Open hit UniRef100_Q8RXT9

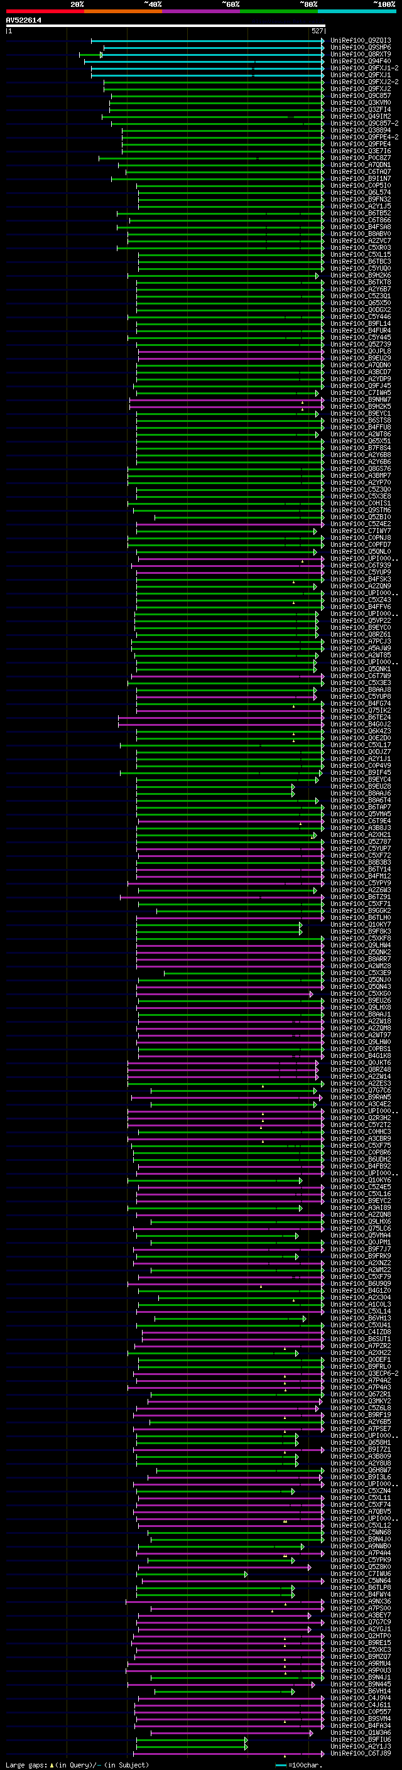tap(361, 54)
